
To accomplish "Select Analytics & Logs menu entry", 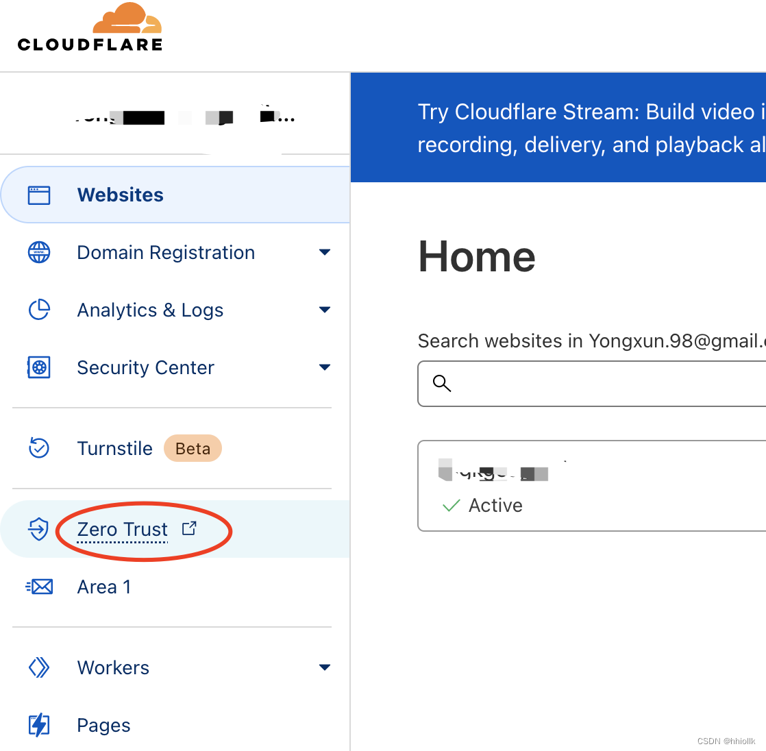I will [x=150, y=310].
